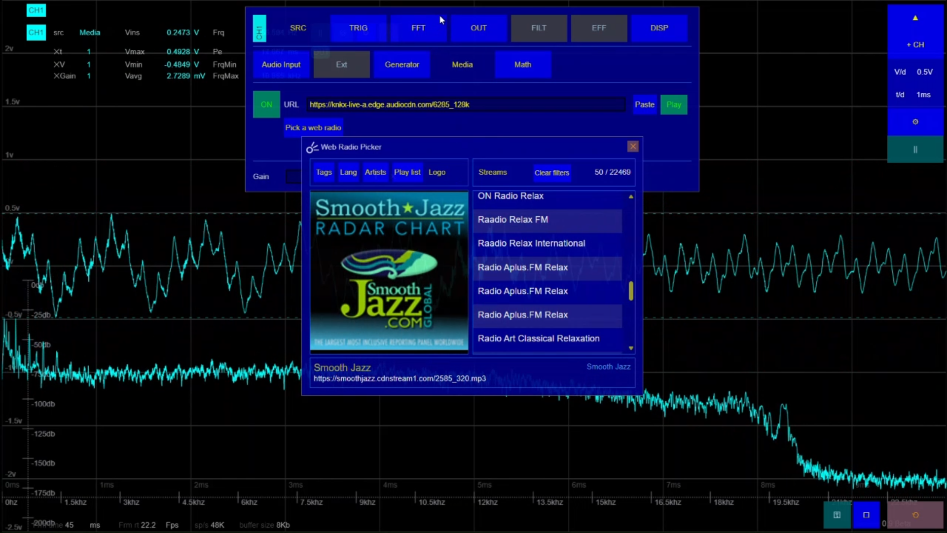Toggle the cyan CH1 channel label at top-left
The width and height of the screenshot is (947, 533).
point(36,10)
